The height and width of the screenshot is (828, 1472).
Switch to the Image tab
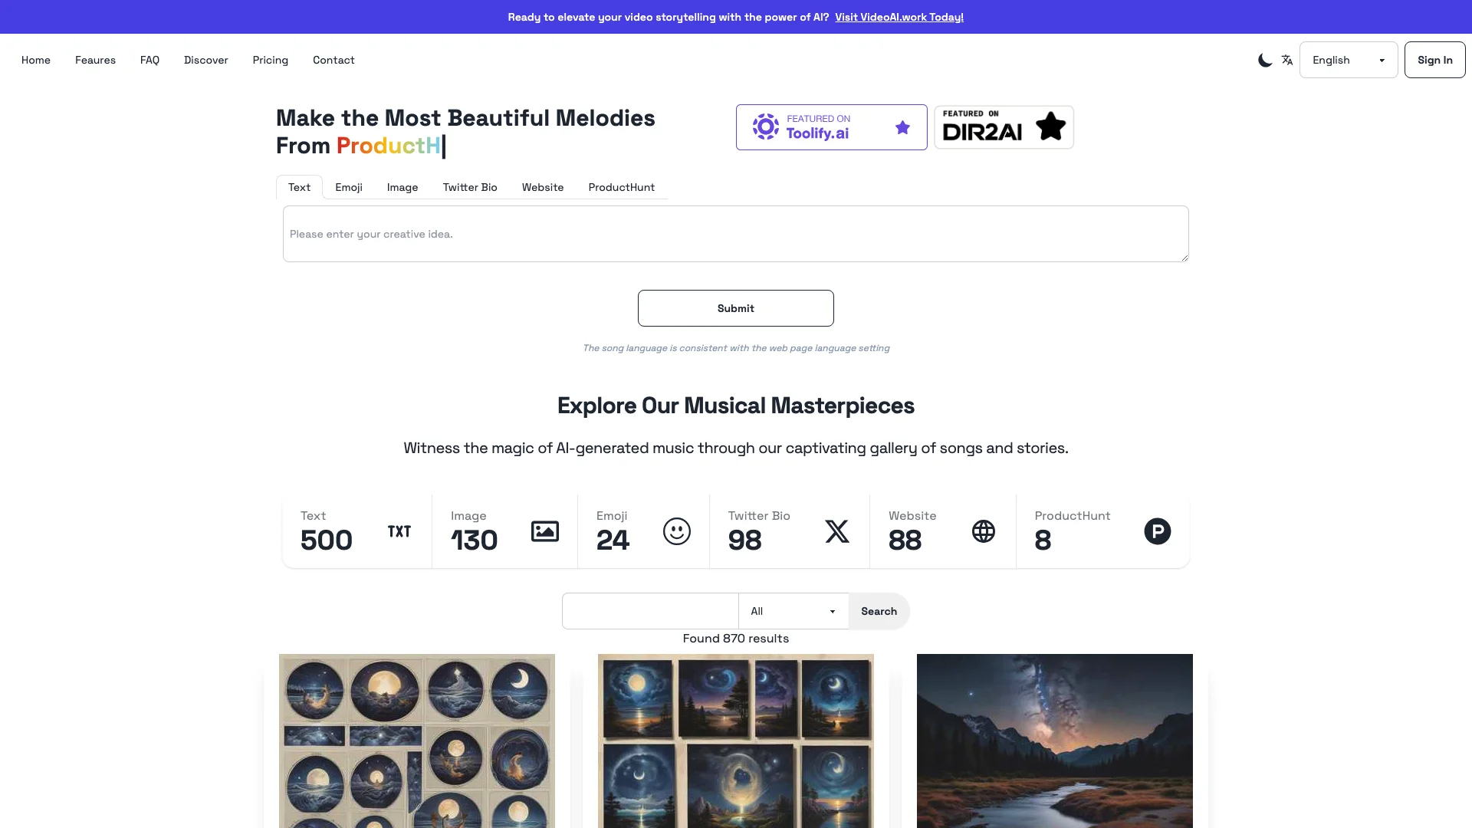coord(402,187)
